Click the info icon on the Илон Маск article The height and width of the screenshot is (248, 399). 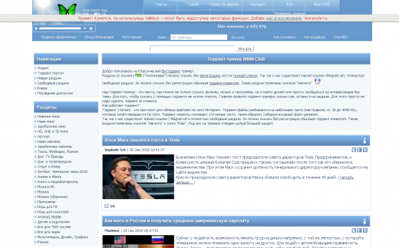point(364,141)
